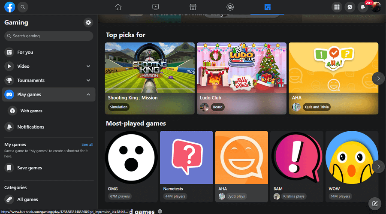Select the Gaming tab icon
386x214 pixels.
267,7
